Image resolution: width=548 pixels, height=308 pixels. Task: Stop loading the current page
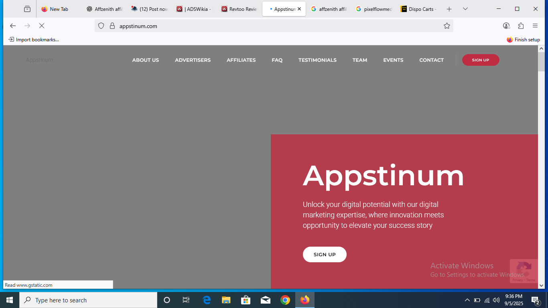point(42,26)
